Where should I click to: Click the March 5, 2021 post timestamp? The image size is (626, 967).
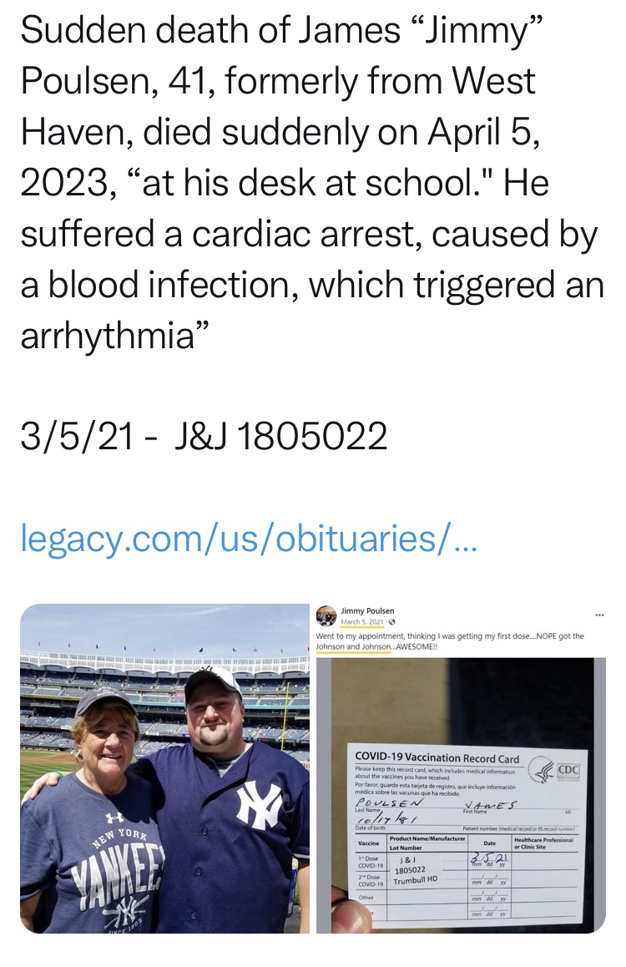(363, 621)
